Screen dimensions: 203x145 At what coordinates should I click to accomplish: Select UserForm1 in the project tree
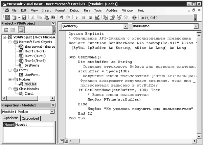pyautogui.click(x=32, y=74)
